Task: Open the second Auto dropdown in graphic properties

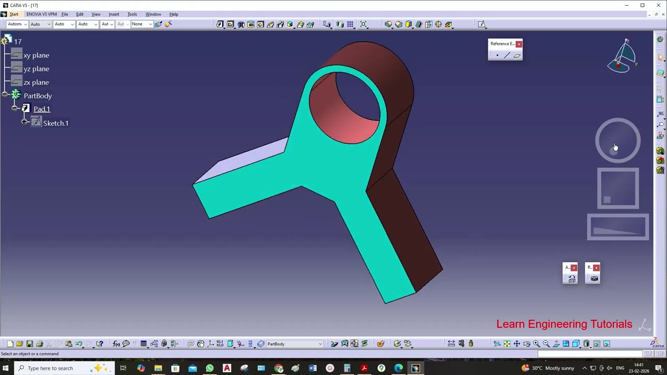Action: pos(64,24)
